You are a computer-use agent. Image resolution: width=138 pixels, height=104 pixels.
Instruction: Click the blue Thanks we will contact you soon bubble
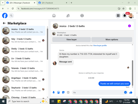point(114,84)
